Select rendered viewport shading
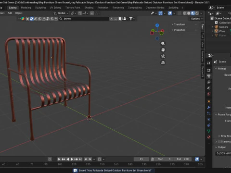 click(x=197, y=13)
